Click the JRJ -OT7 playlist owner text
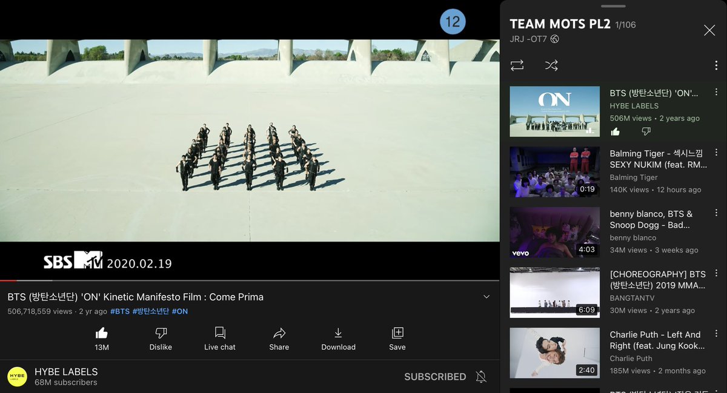 [528, 39]
